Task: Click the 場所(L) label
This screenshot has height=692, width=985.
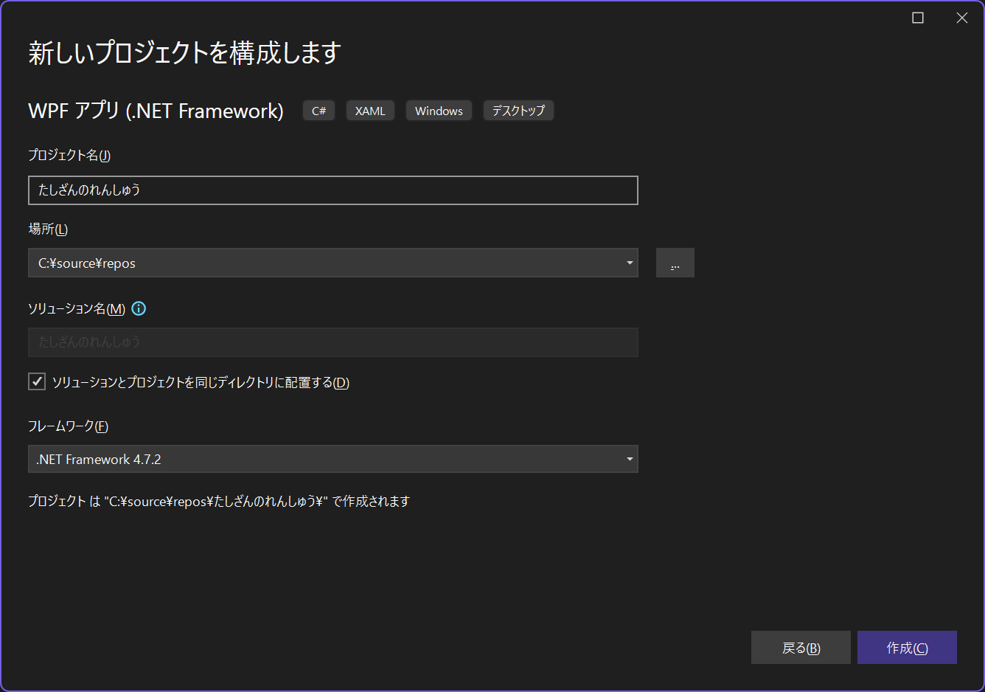Action: pos(48,229)
